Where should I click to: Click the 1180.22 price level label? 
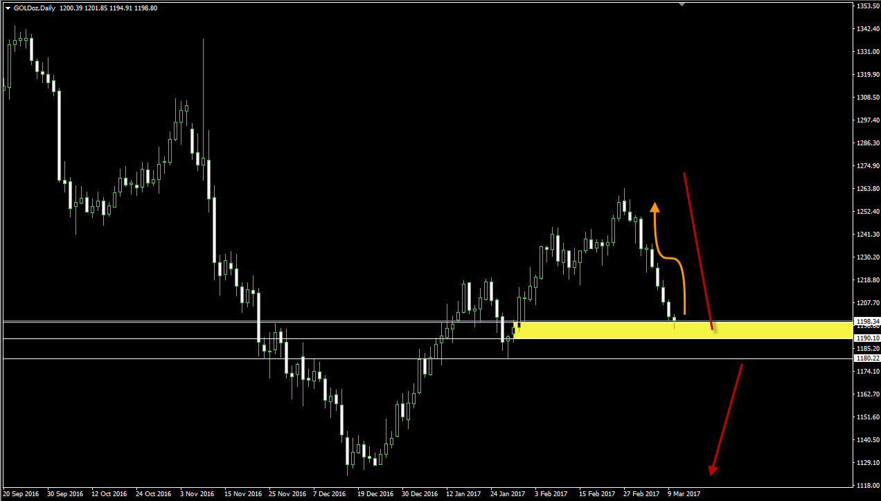pyautogui.click(x=867, y=358)
